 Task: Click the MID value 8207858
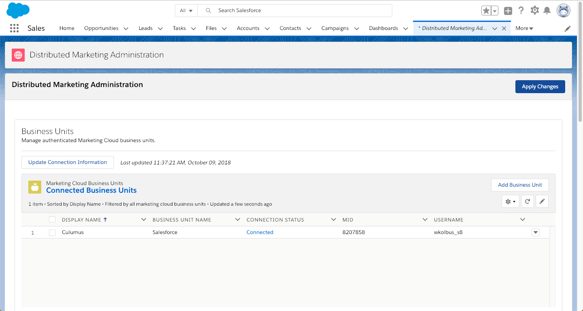tap(354, 232)
